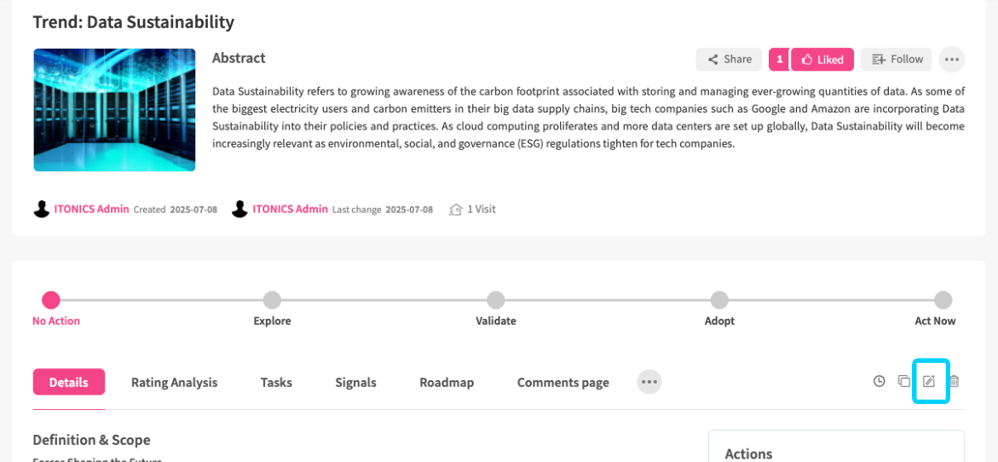This screenshot has width=998, height=462.
Task: Select the Act Now stage marker
Action: tap(943, 300)
